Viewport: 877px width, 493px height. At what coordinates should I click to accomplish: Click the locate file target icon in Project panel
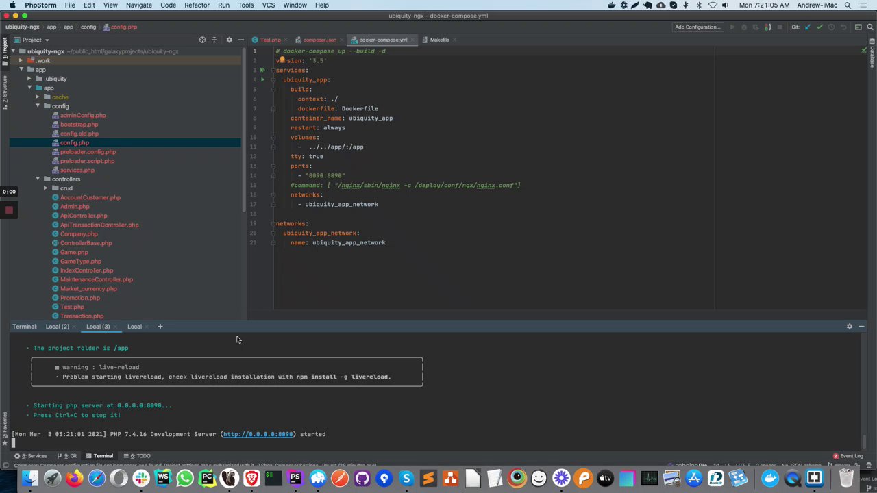(x=202, y=40)
